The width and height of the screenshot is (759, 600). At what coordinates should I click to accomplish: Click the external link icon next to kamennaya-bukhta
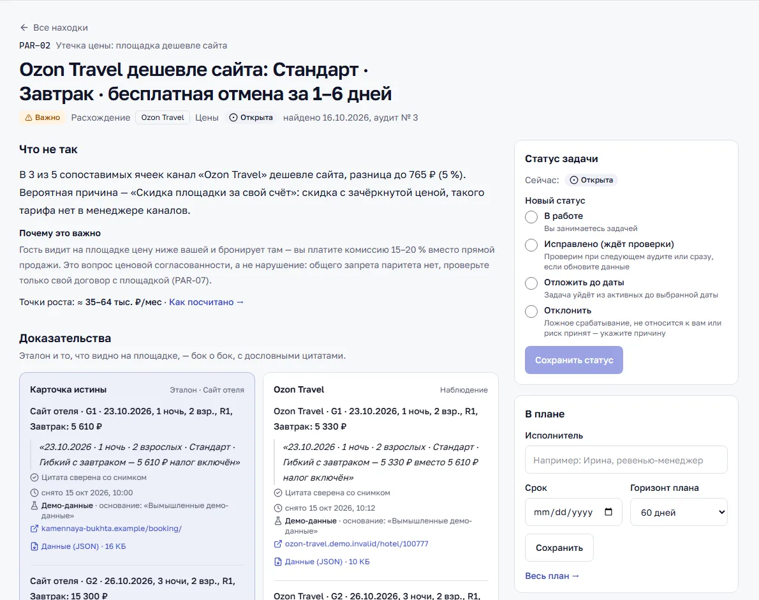point(34,529)
